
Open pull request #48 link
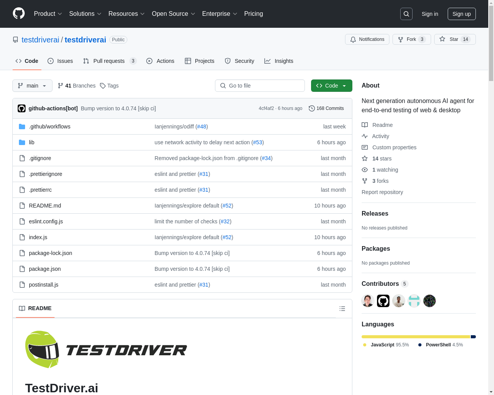coord(202,127)
